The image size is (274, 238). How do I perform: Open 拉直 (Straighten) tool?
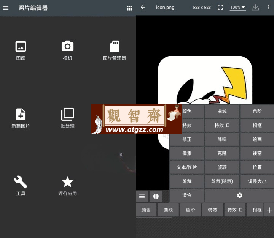[x=257, y=167]
